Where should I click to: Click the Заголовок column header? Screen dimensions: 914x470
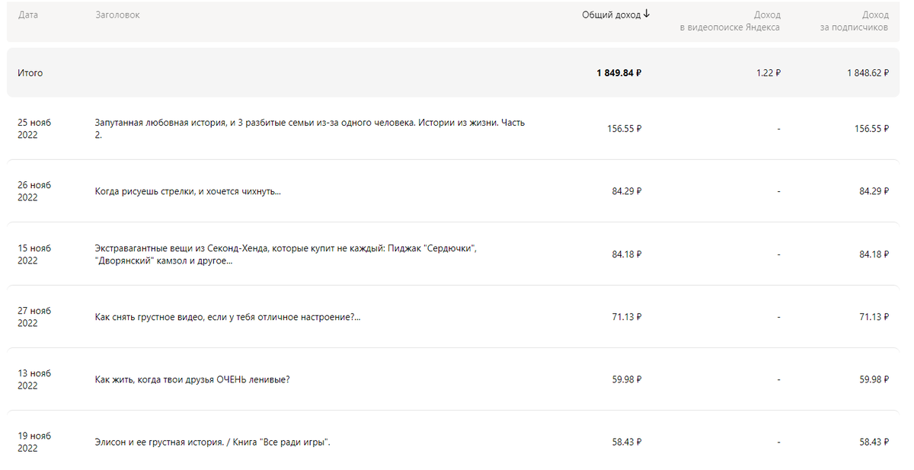(117, 14)
